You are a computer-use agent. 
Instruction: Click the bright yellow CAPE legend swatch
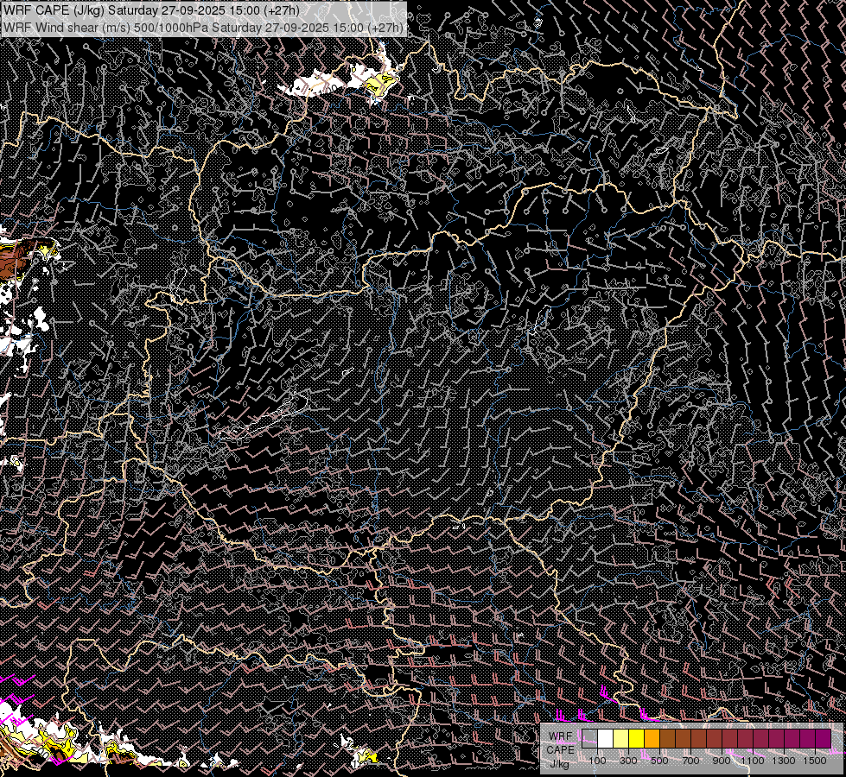[637, 739]
